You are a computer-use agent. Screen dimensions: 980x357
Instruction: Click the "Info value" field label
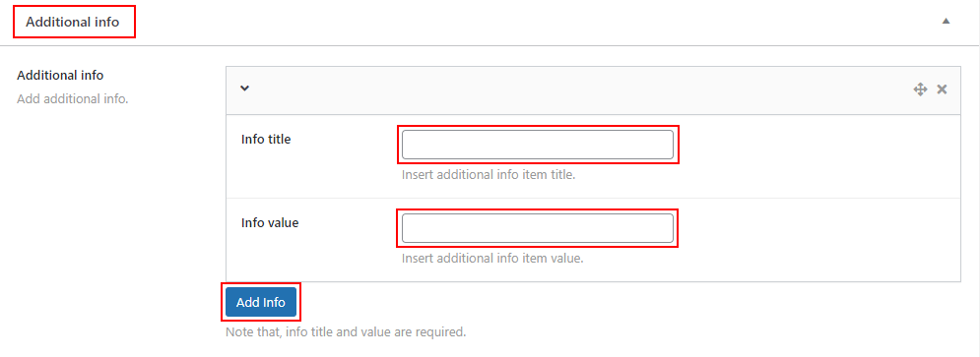[x=270, y=222]
